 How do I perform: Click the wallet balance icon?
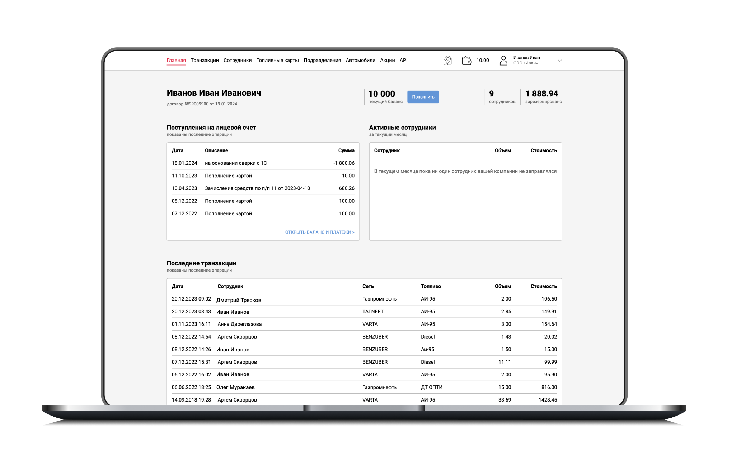pos(466,61)
